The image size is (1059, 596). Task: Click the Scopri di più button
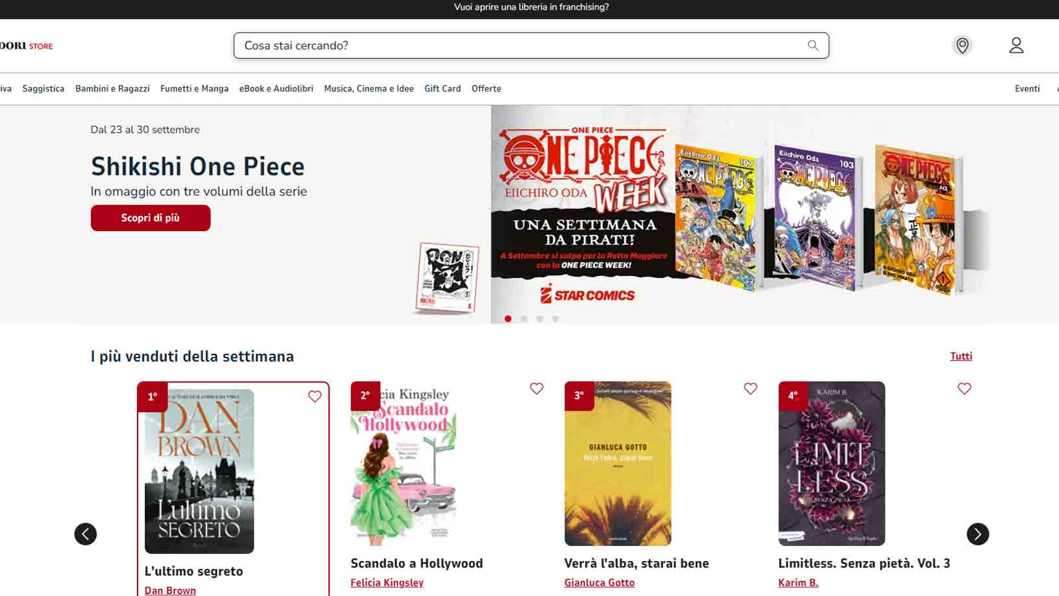click(151, 218)
